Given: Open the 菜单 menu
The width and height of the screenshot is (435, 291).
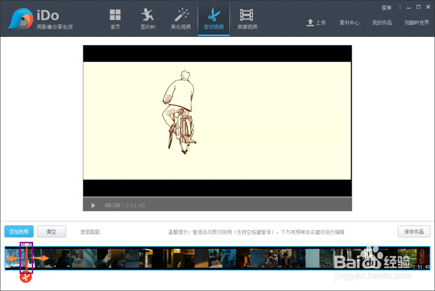Looking at the screenshot, I should (x=386, y=8).
